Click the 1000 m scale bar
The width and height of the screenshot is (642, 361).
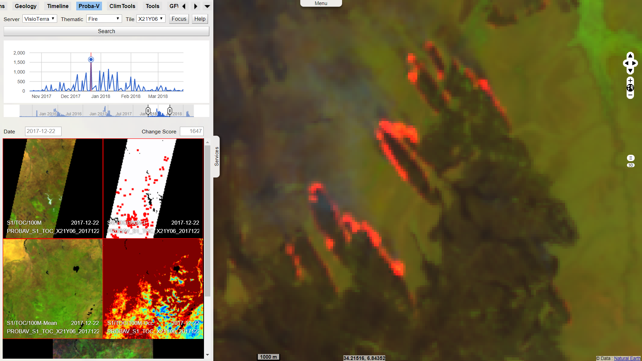tap(268, 357)
